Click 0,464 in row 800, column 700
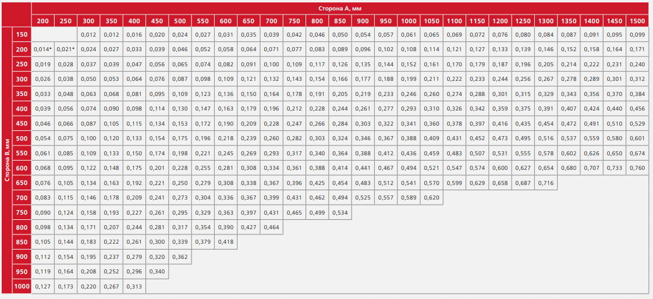 271,227
